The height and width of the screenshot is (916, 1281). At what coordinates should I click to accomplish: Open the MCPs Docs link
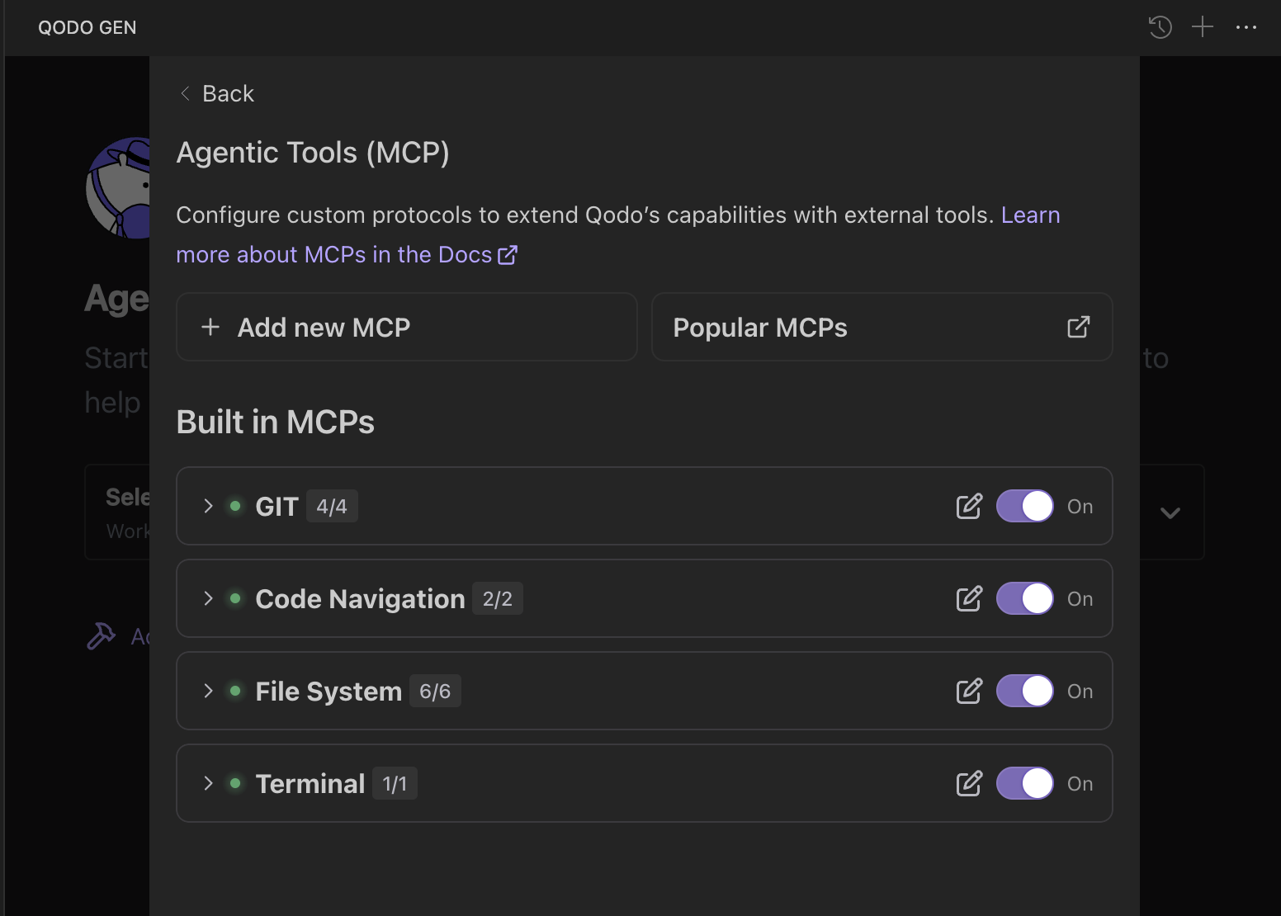click(x=618, y=234)
